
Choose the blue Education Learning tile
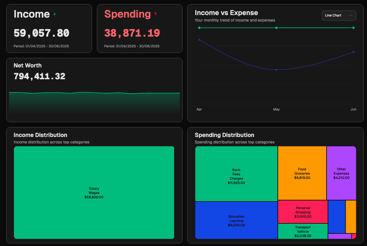[x=236, y=220]
